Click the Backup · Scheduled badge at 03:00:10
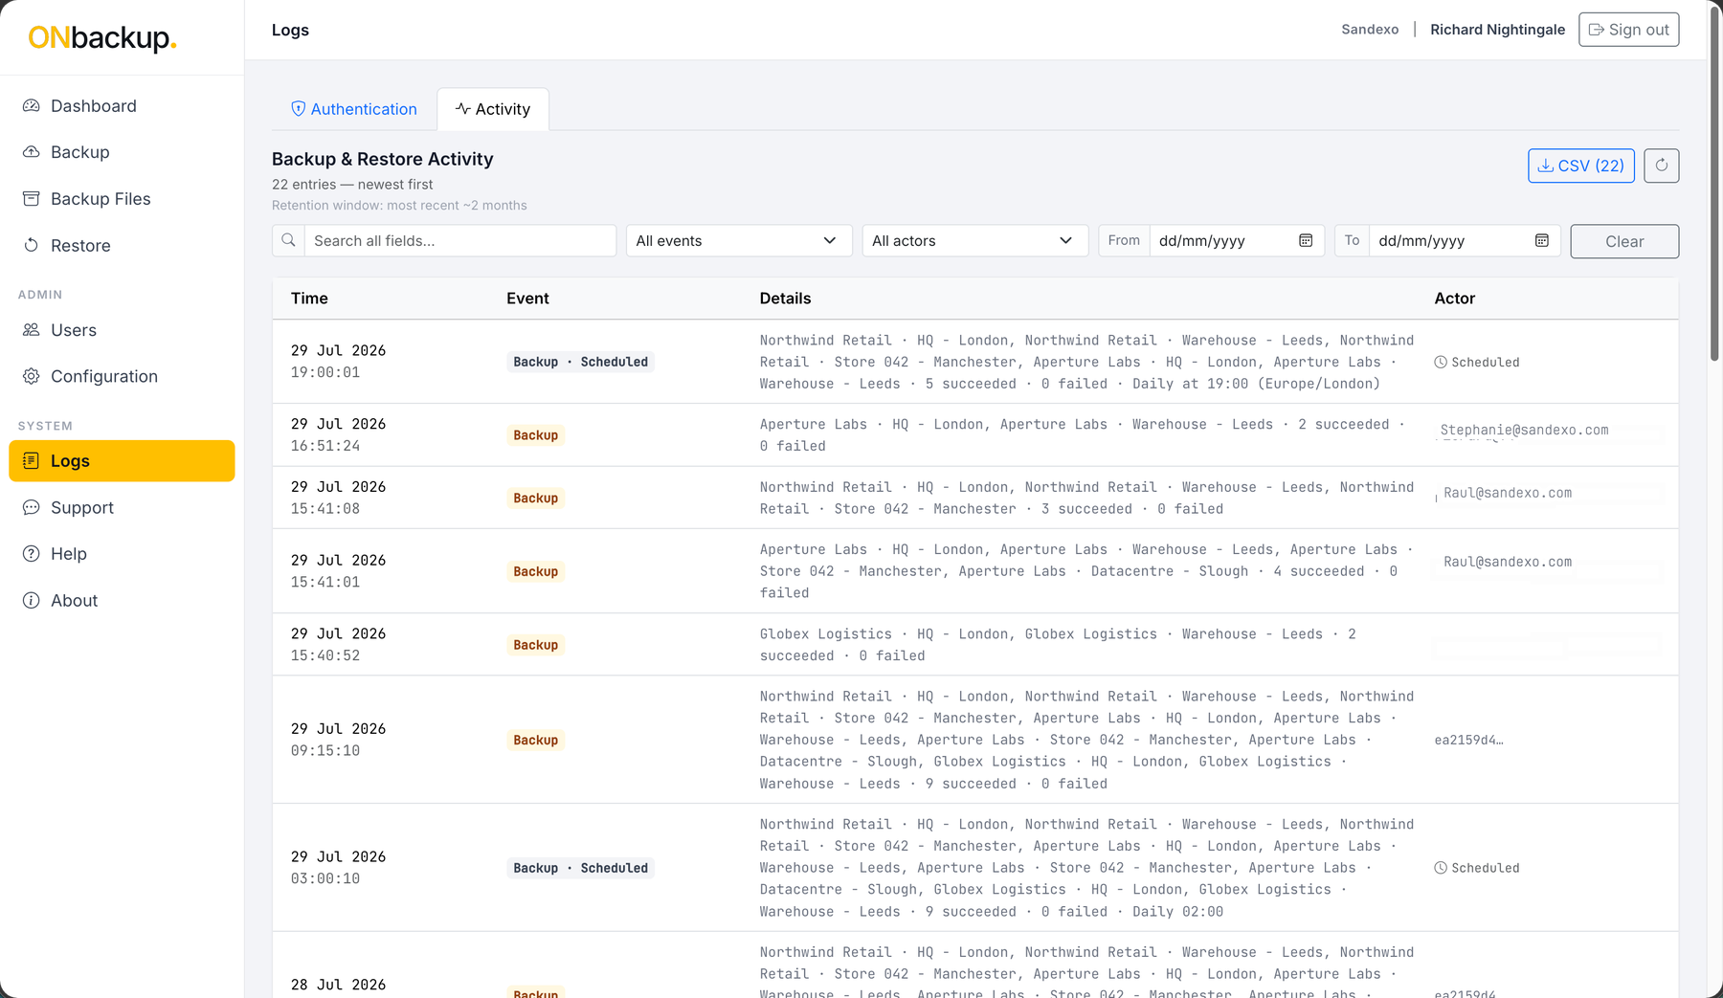Viewport: 1723px width, 998px height. click(x=580, y=868)
